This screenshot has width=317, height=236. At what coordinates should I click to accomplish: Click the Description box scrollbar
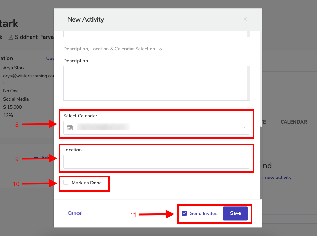click(248, 83)
